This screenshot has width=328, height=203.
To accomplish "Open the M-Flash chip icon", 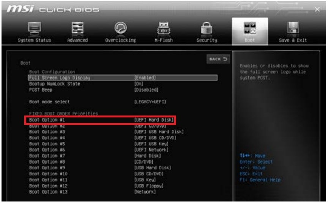I will pyautogui.click(x=164, y=28).
